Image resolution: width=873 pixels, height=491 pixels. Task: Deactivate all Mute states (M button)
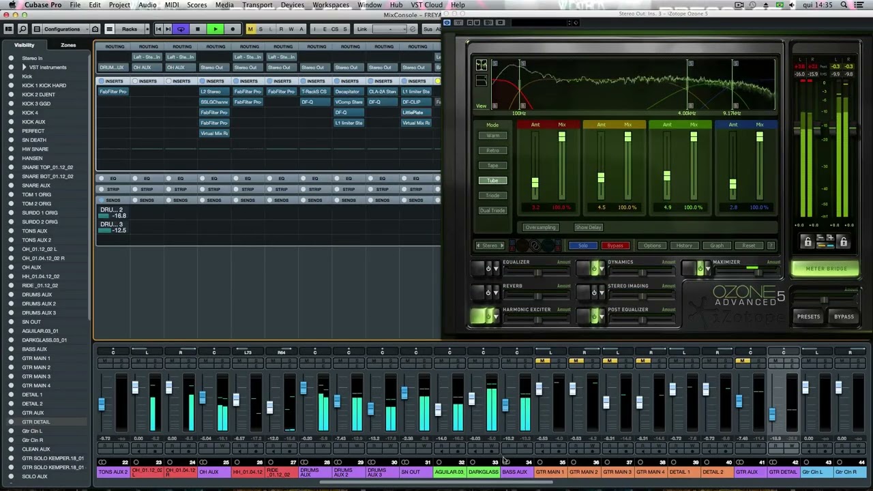coord(250,29)
